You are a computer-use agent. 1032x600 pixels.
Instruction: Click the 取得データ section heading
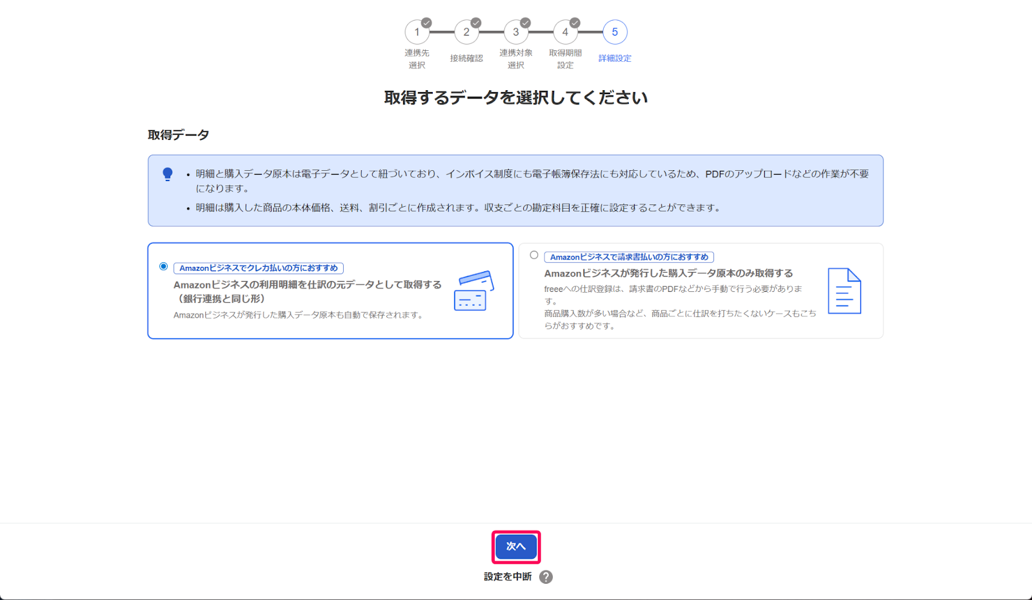tap(179, 135)
